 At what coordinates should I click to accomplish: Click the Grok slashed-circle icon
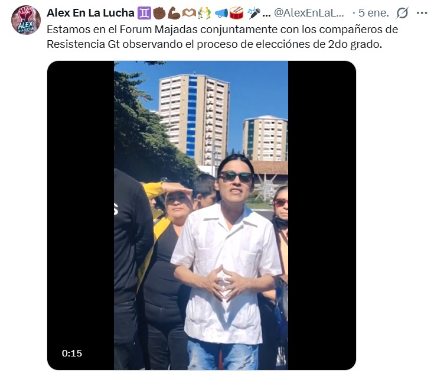(402, 13)
